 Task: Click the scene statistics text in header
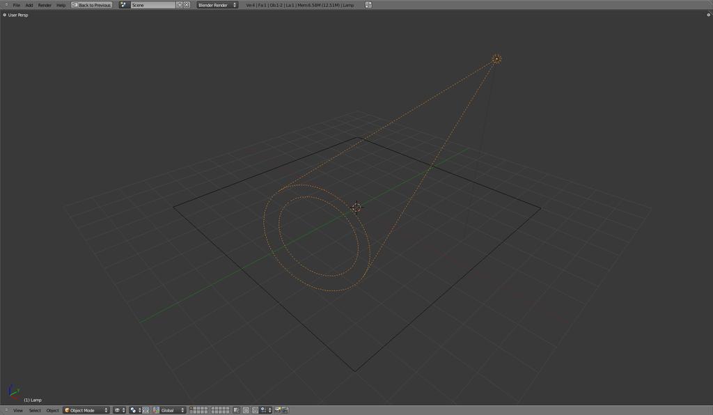tap(299, 5)
